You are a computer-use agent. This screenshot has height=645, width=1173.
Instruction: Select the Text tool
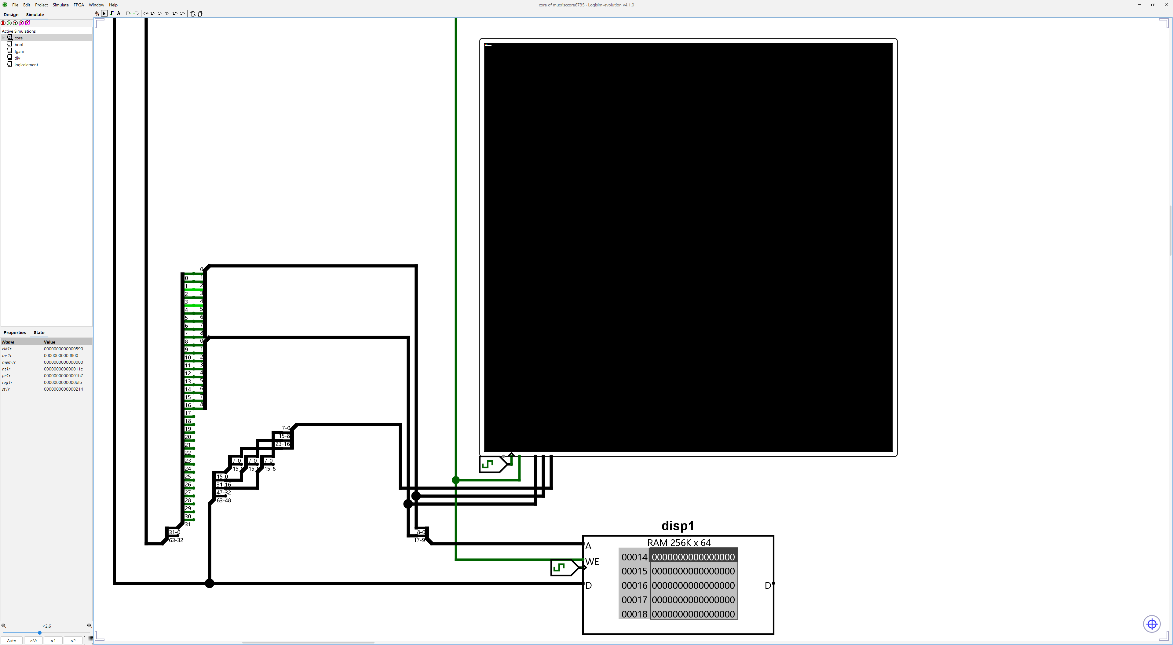(x=119, y=14)
